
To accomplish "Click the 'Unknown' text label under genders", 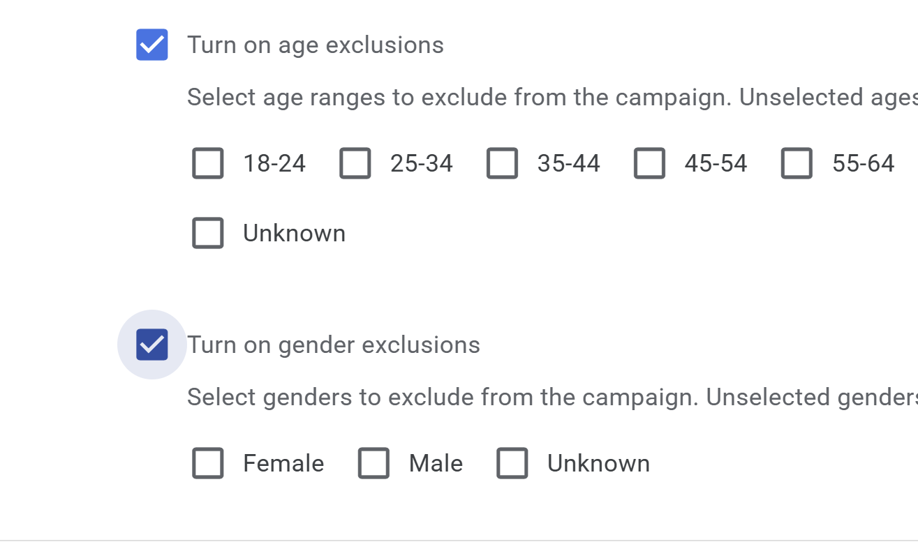I will tap(598, 464).
